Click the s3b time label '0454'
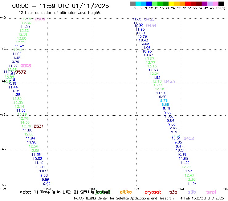This screenshot has width=228, height=201. (151, 26)
